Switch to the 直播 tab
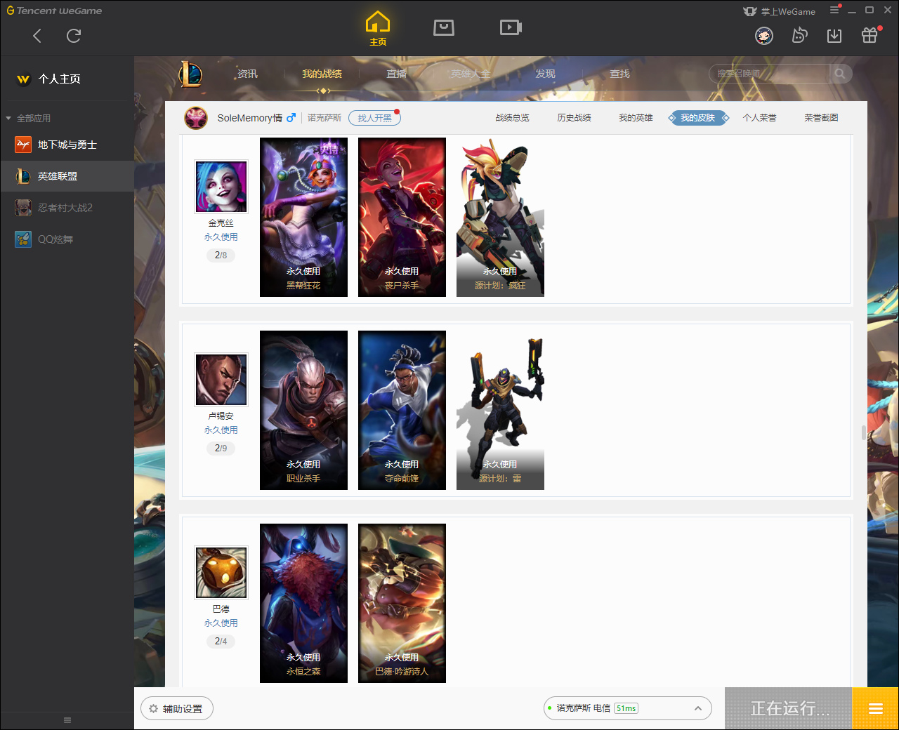This screenshot has height=730, width=899. coord(396,74)
